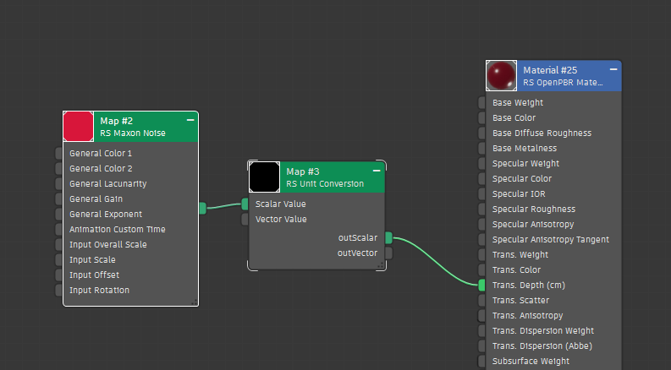Screen dimensions: 671x370
Task: Click the Trans. Depth (cm) input socket
Action: (482, 286)
